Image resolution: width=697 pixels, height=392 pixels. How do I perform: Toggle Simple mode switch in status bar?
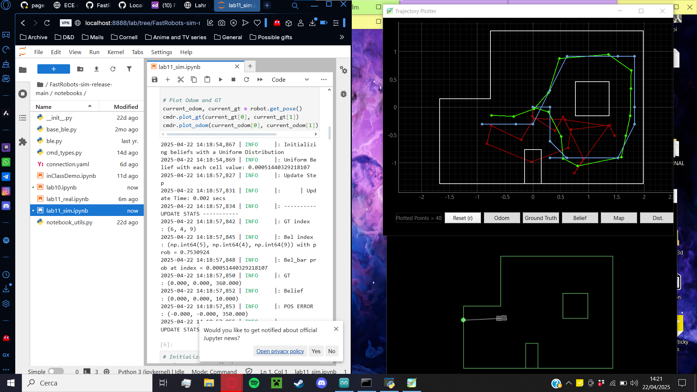(56, 371)
